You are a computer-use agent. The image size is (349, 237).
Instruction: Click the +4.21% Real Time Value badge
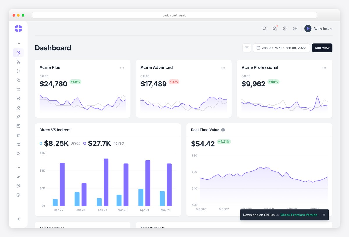pos(224,142)
